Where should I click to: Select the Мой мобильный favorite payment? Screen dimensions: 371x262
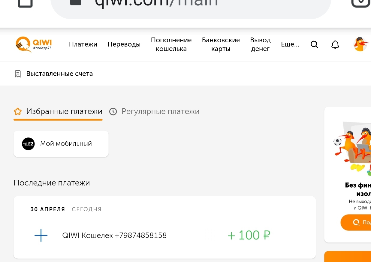pos(66,144)
